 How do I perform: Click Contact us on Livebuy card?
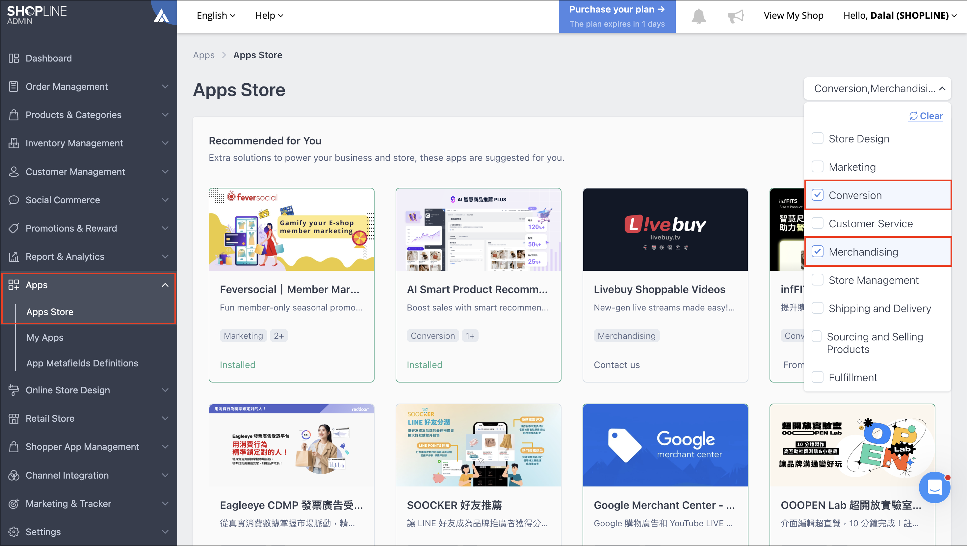[x=617, y=365]
